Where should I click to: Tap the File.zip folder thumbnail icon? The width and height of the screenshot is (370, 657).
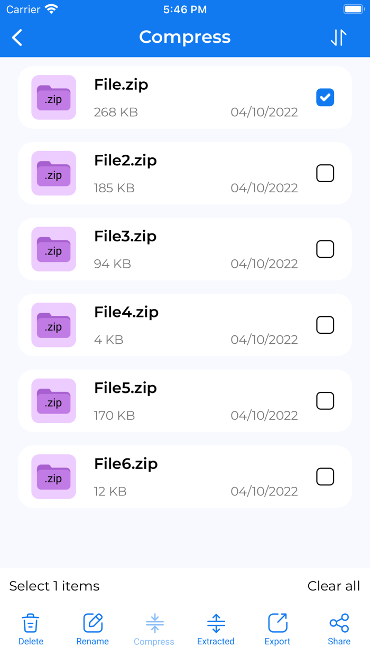53,97
